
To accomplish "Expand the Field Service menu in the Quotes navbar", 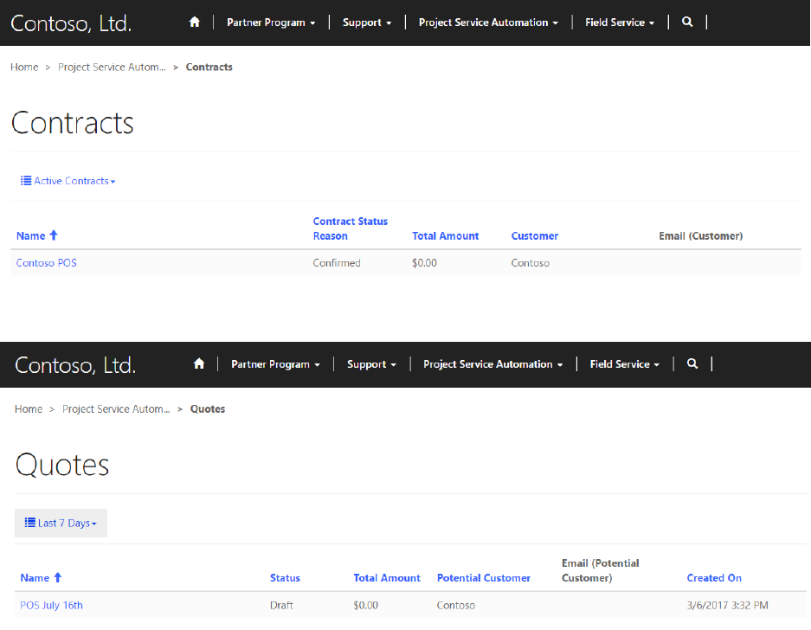I will coord(624,364).
